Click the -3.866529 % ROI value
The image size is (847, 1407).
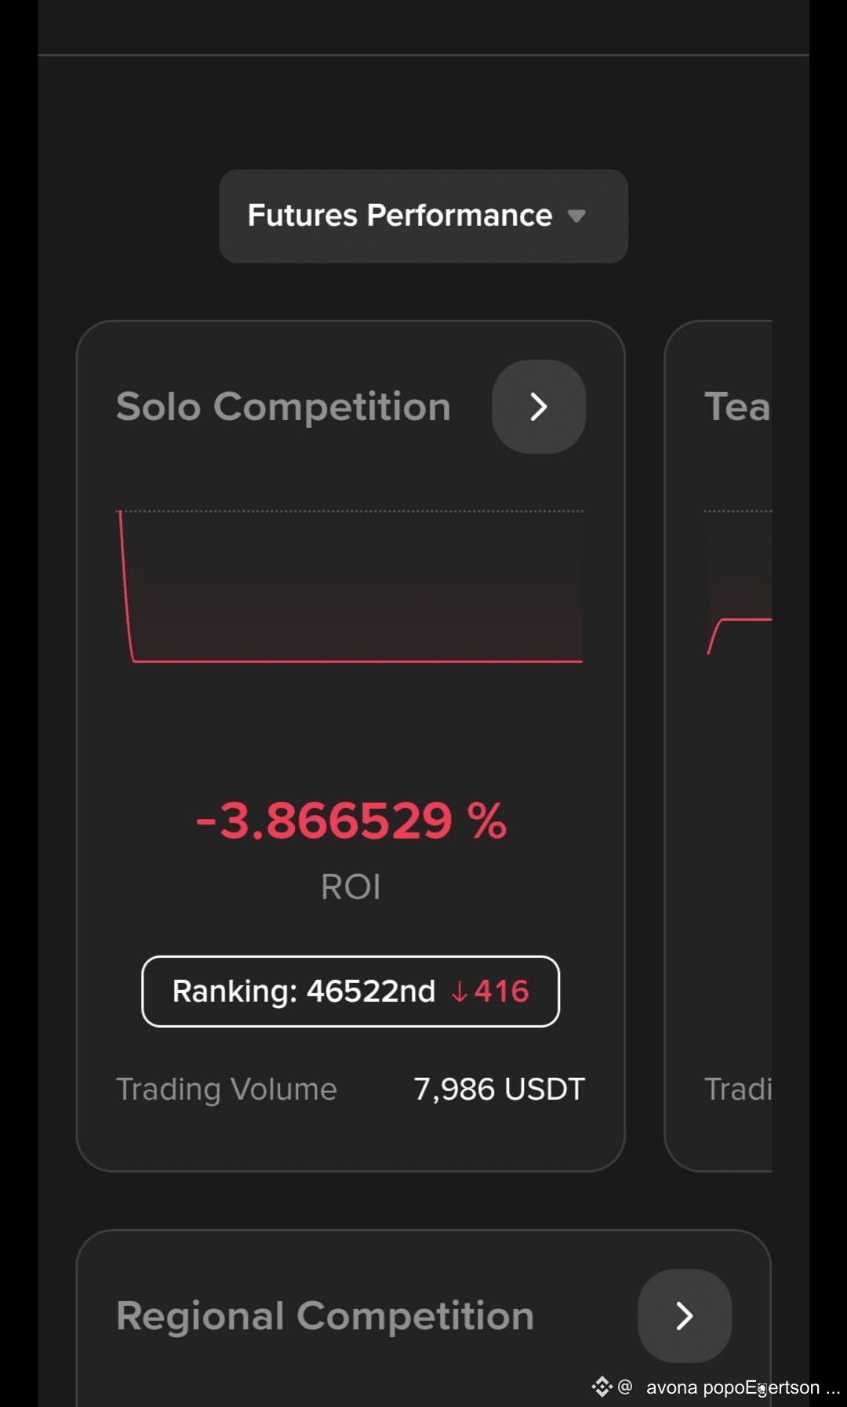[351, 821]
